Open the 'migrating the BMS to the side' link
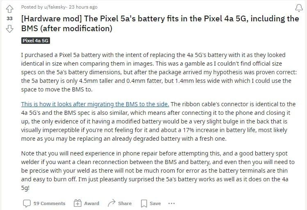 click(x=95, y=104)
